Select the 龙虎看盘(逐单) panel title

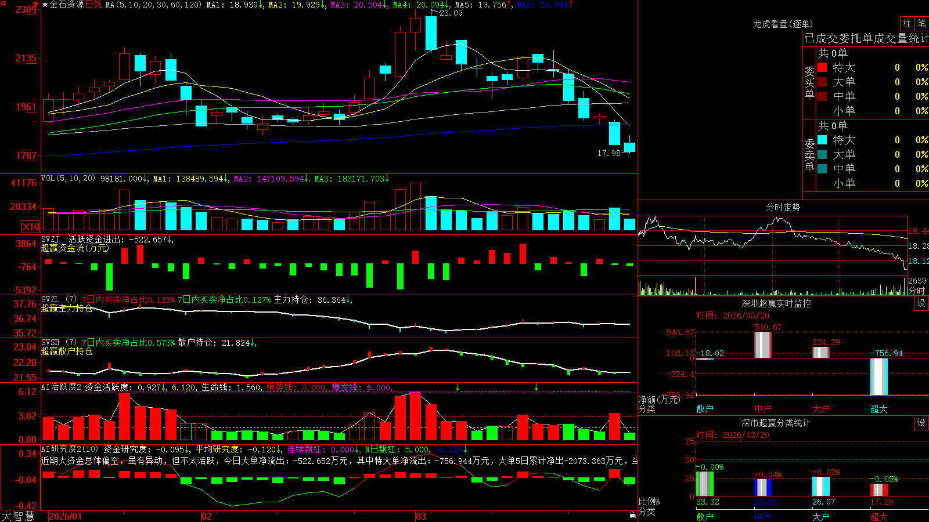[x=783, y=24]
